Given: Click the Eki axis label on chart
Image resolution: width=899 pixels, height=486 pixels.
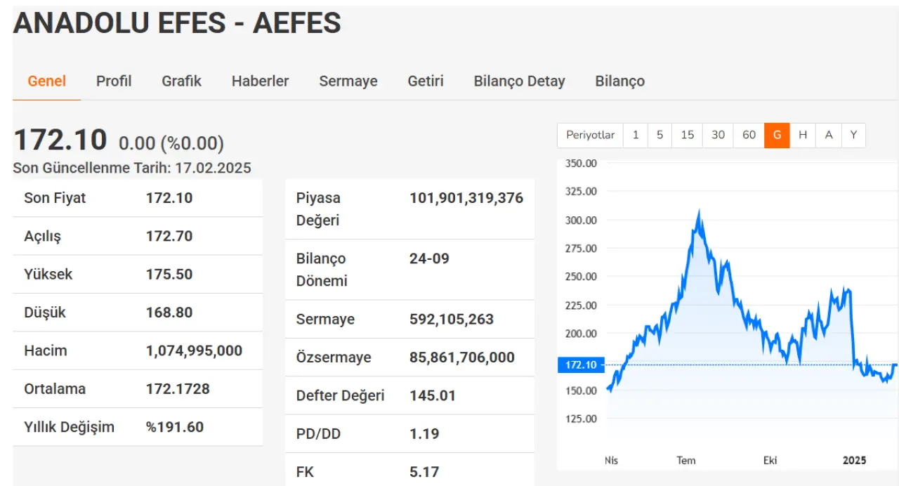Looking at the screenshot, I should (x=770, y=461).
